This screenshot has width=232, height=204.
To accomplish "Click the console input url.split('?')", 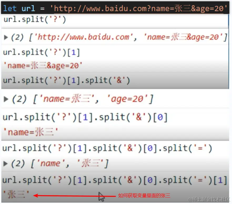I will [35, 19].
